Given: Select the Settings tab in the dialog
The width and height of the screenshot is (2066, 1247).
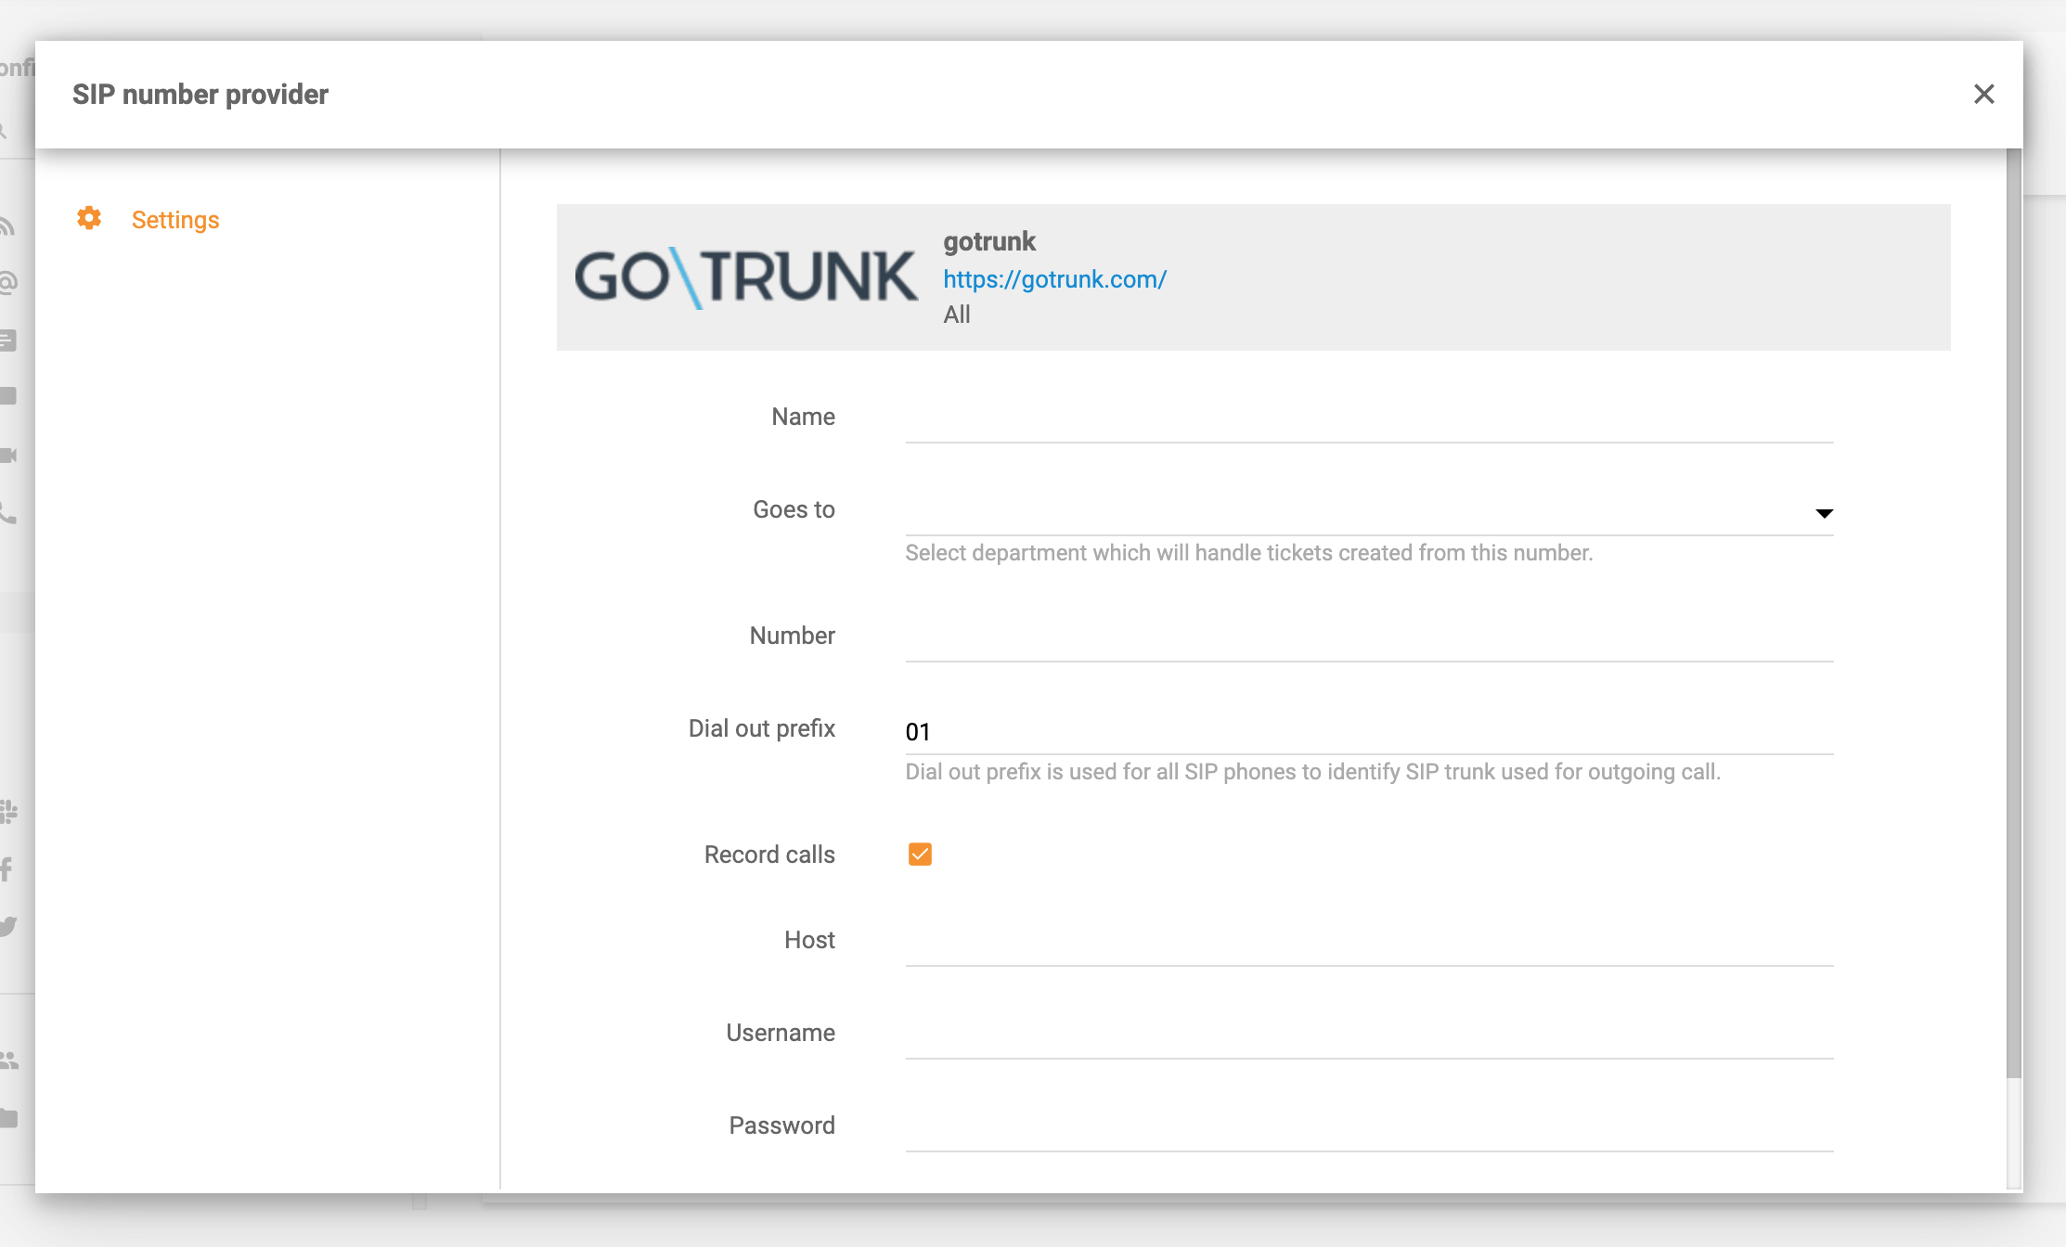Looking at the screenshot, I should pyautogui.click(x=174, y=219).
